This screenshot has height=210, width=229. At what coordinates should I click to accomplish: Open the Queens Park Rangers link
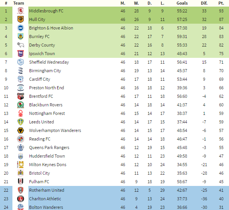[x=49, y=148]
